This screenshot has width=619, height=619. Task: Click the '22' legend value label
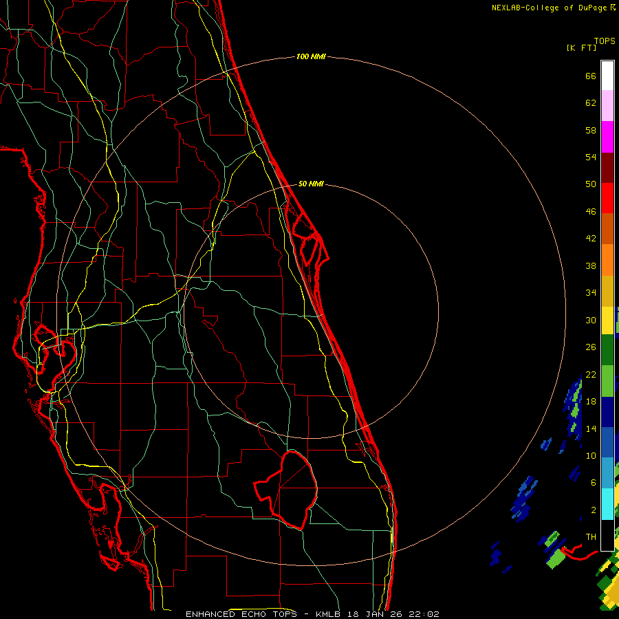point(591,374)
